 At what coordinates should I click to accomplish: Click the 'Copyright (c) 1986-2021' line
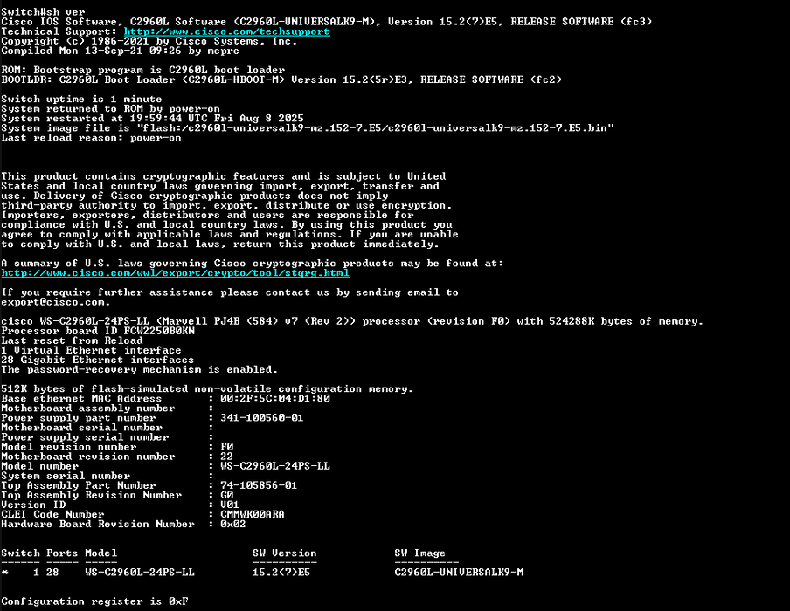point(149,41)
